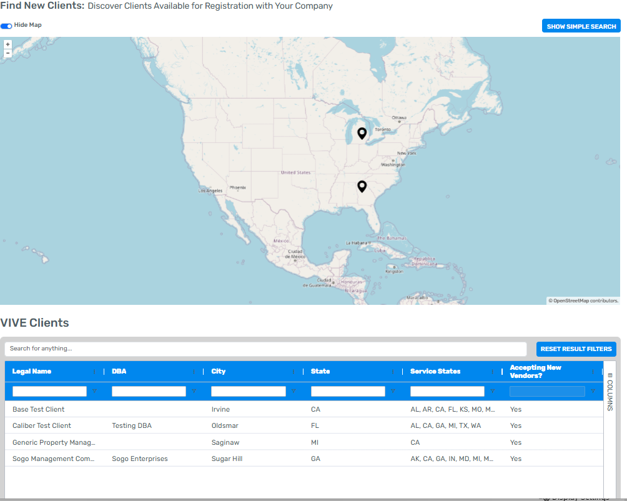
Task: Click the GA state cell
Action: [315, 459]
